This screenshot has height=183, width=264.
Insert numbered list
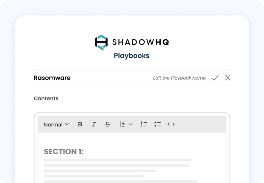coord(144,125)
